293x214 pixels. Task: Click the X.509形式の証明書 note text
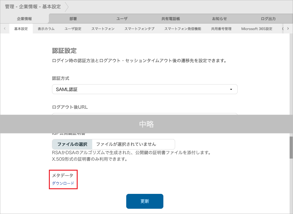tap(89, 159)
